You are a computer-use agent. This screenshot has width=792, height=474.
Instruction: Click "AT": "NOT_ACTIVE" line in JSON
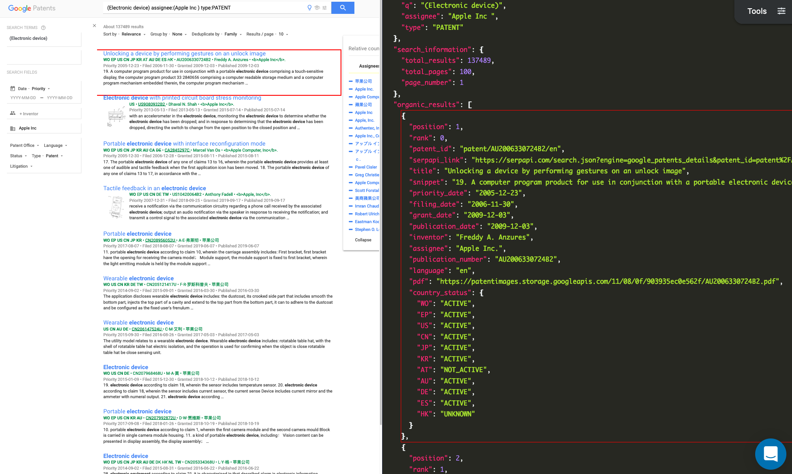click(x=453, y=370)
